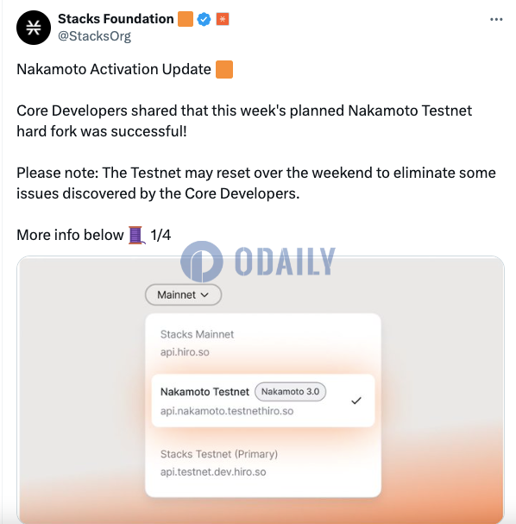Screen dimensions: 516x524
Task: Select Nakamoto Testnet network option
Action: click(x=263, y=401)
